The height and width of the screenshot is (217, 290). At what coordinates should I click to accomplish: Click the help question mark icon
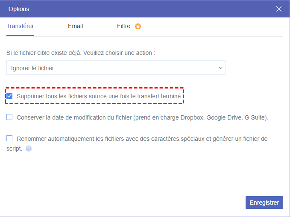pos(29,148)
